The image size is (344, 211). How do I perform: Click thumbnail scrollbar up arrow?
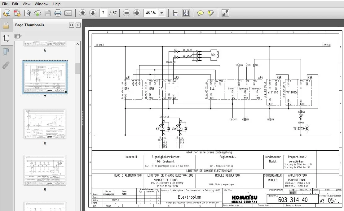point(77,44)
